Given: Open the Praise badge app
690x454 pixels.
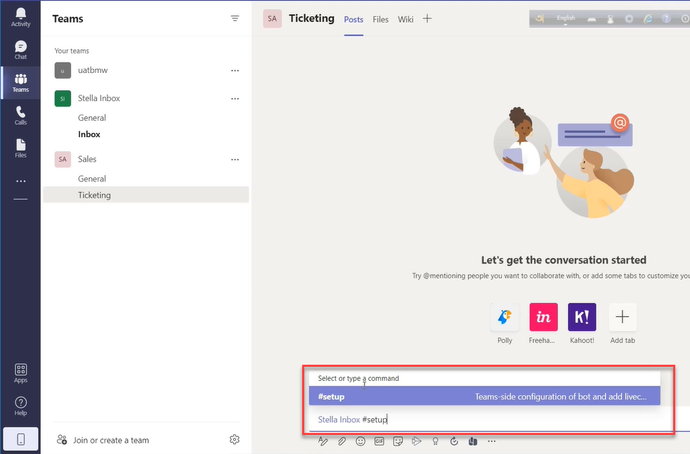Looking at the screenshot, I should [x=435, y=441].
